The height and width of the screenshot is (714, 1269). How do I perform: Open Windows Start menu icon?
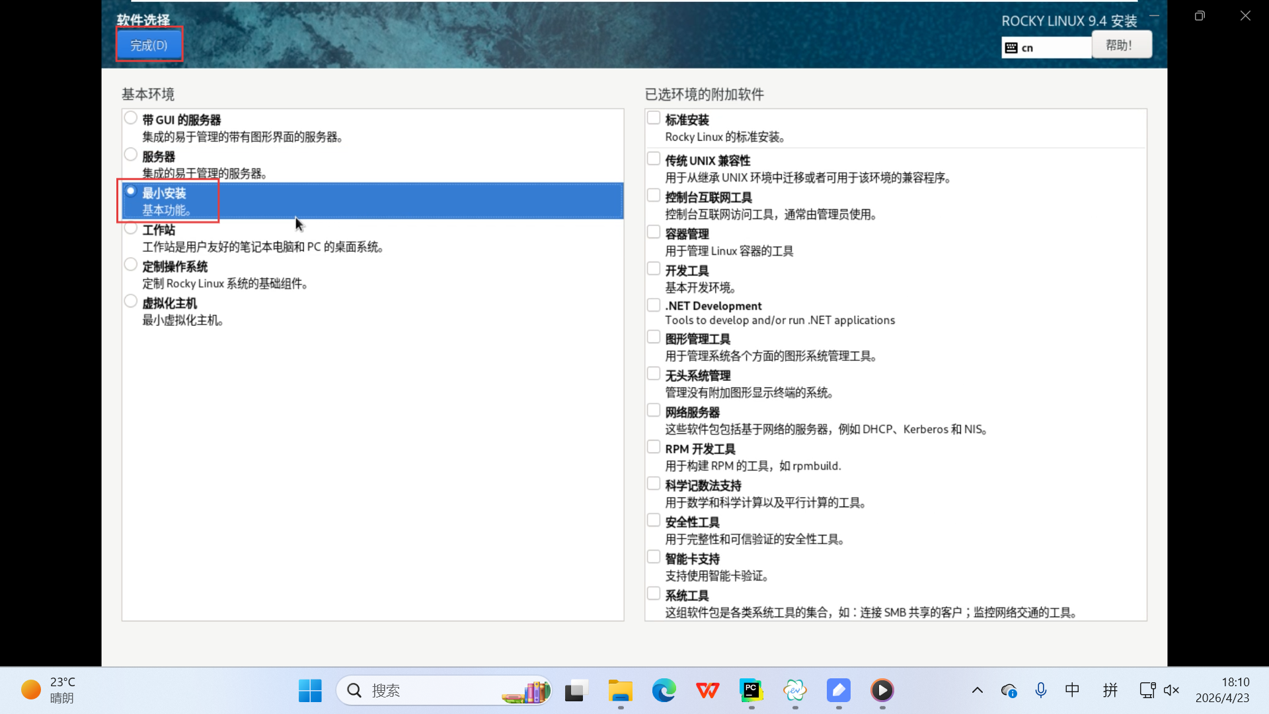[x=310, y=691]
